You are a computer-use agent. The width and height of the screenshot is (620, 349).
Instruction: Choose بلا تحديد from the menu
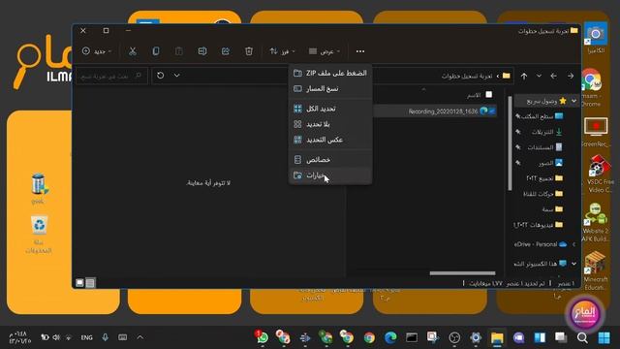(x=330, y=124)
